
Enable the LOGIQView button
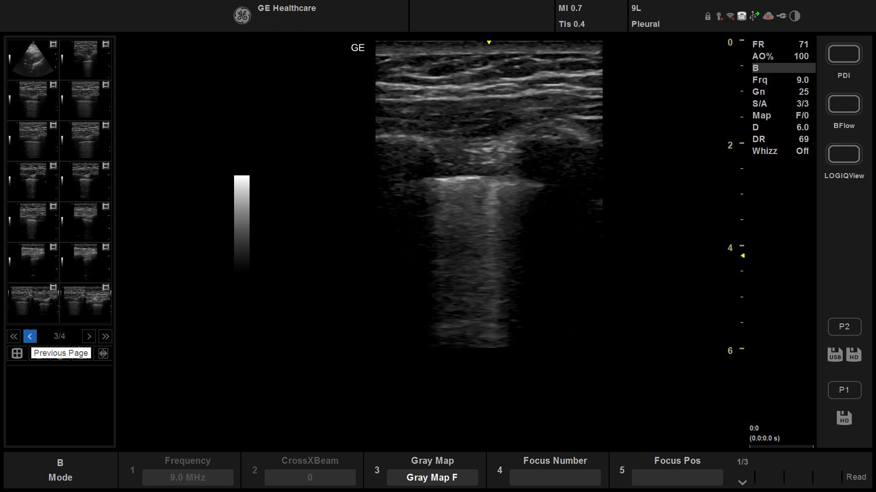pyautogui.click(x=844, y=155)
